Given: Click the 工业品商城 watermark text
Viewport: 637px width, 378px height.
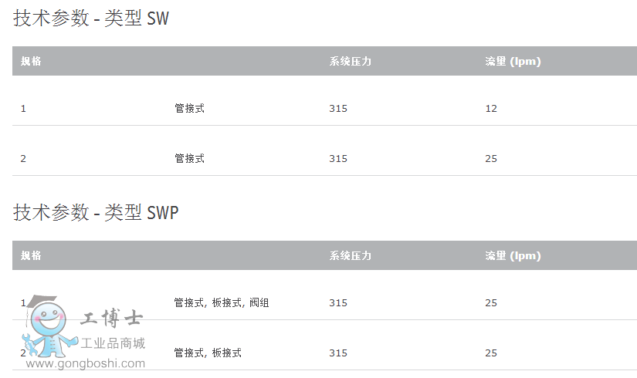Looking at the screenshot, I should [x=113, y=343].
